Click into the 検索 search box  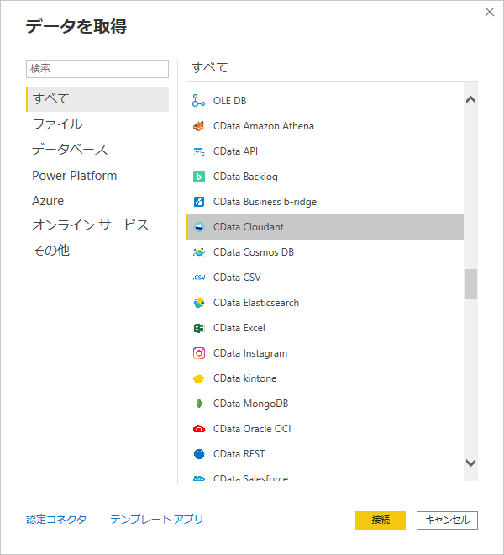click(x=97, y=69)
